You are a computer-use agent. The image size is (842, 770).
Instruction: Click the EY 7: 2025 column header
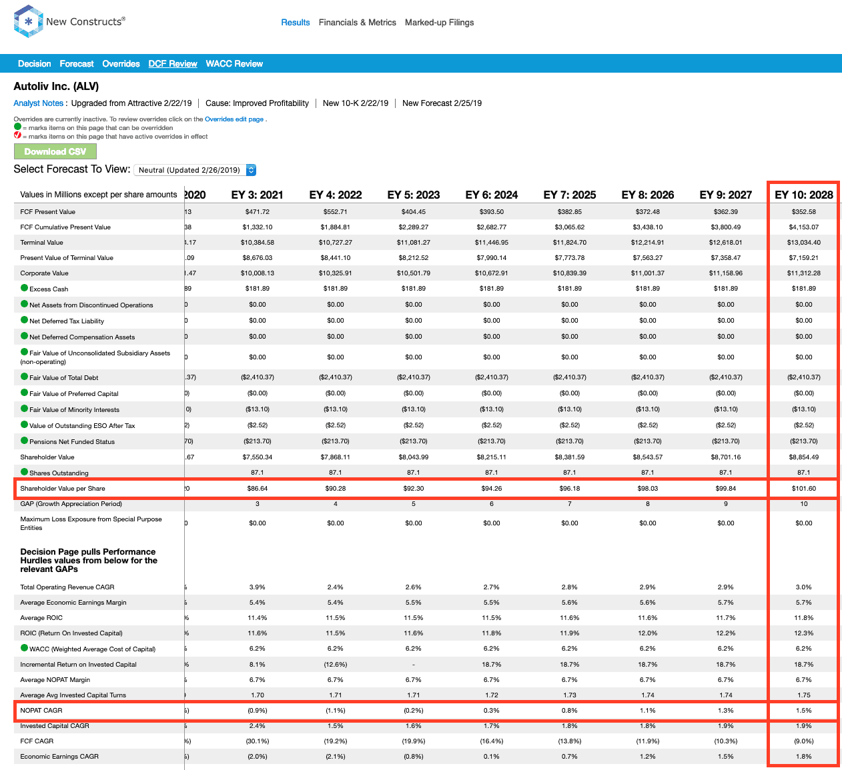coord(570,195)
